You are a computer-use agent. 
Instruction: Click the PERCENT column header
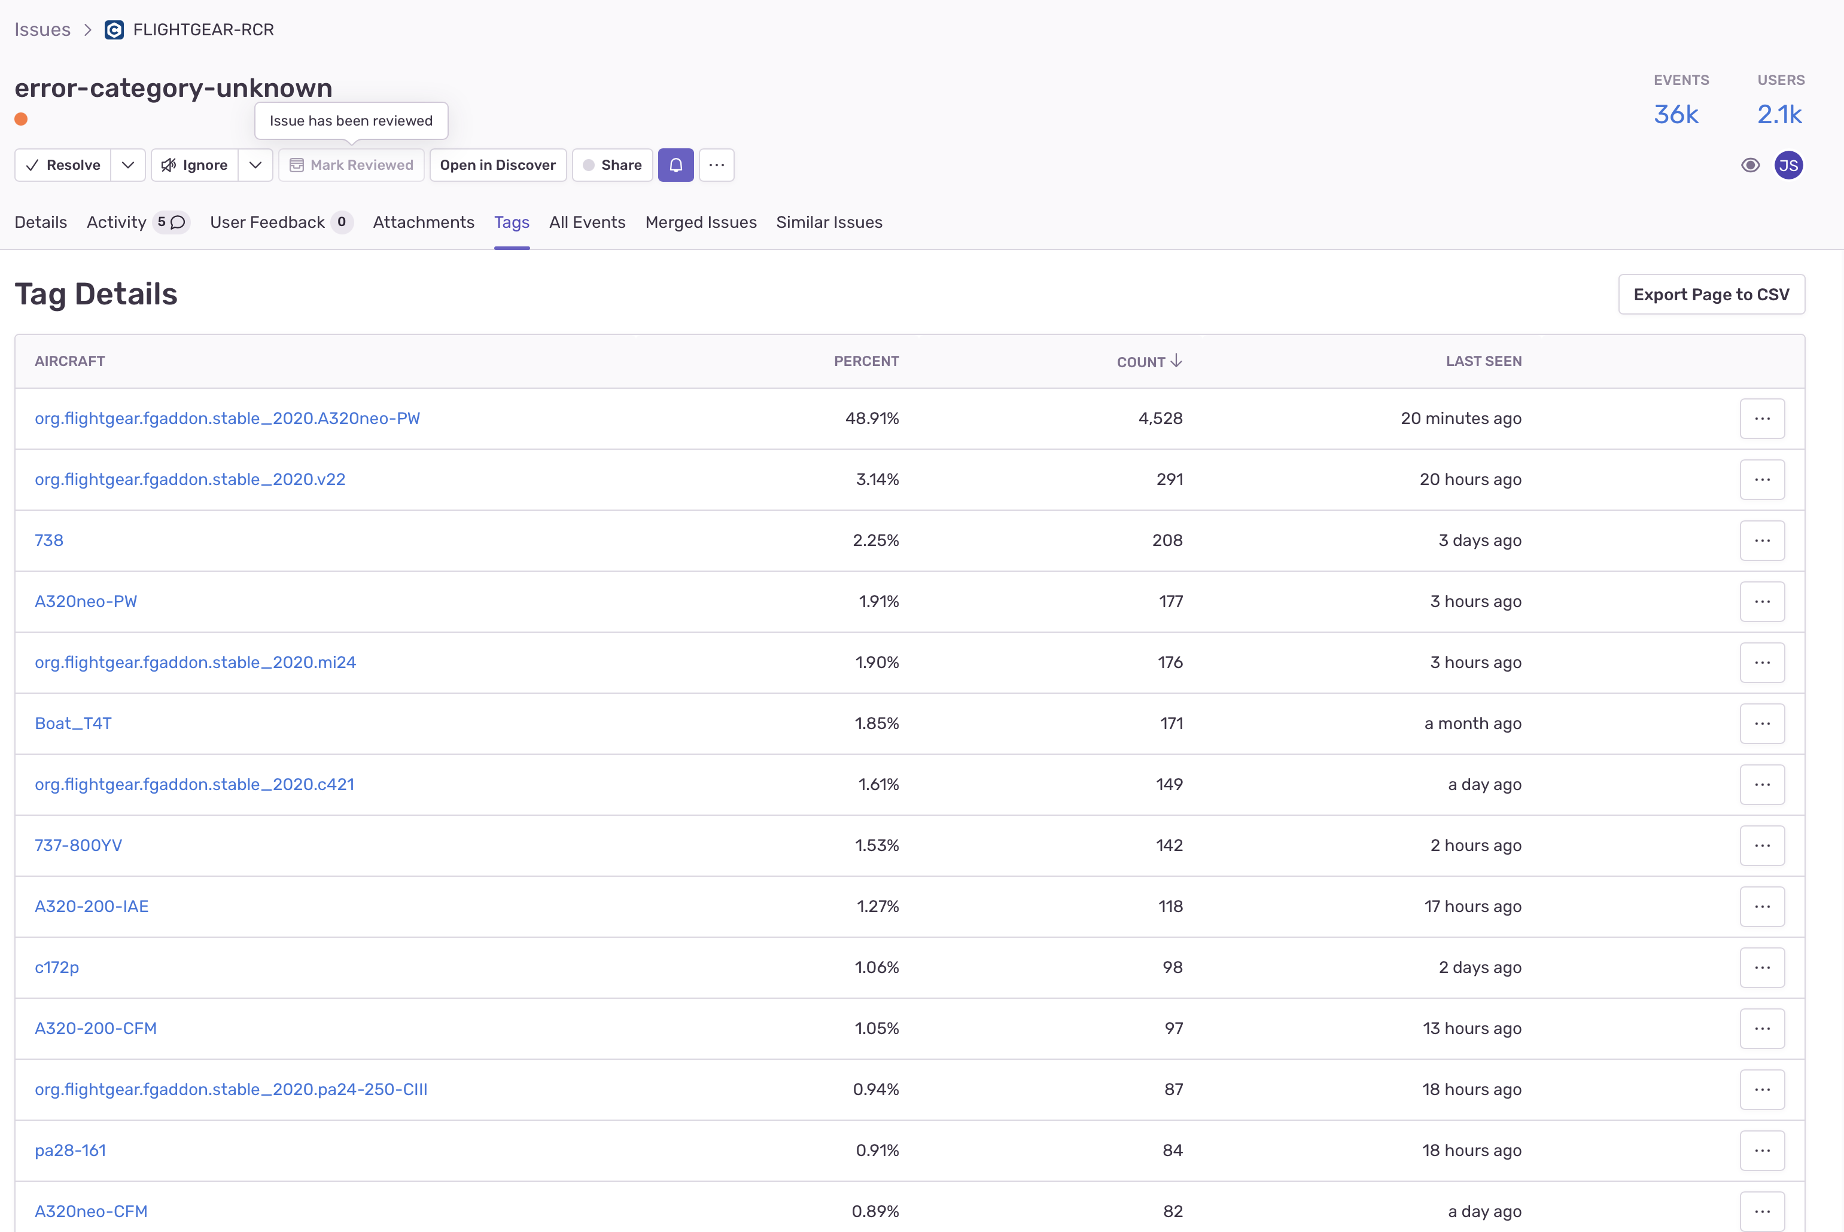pos(866,361)
